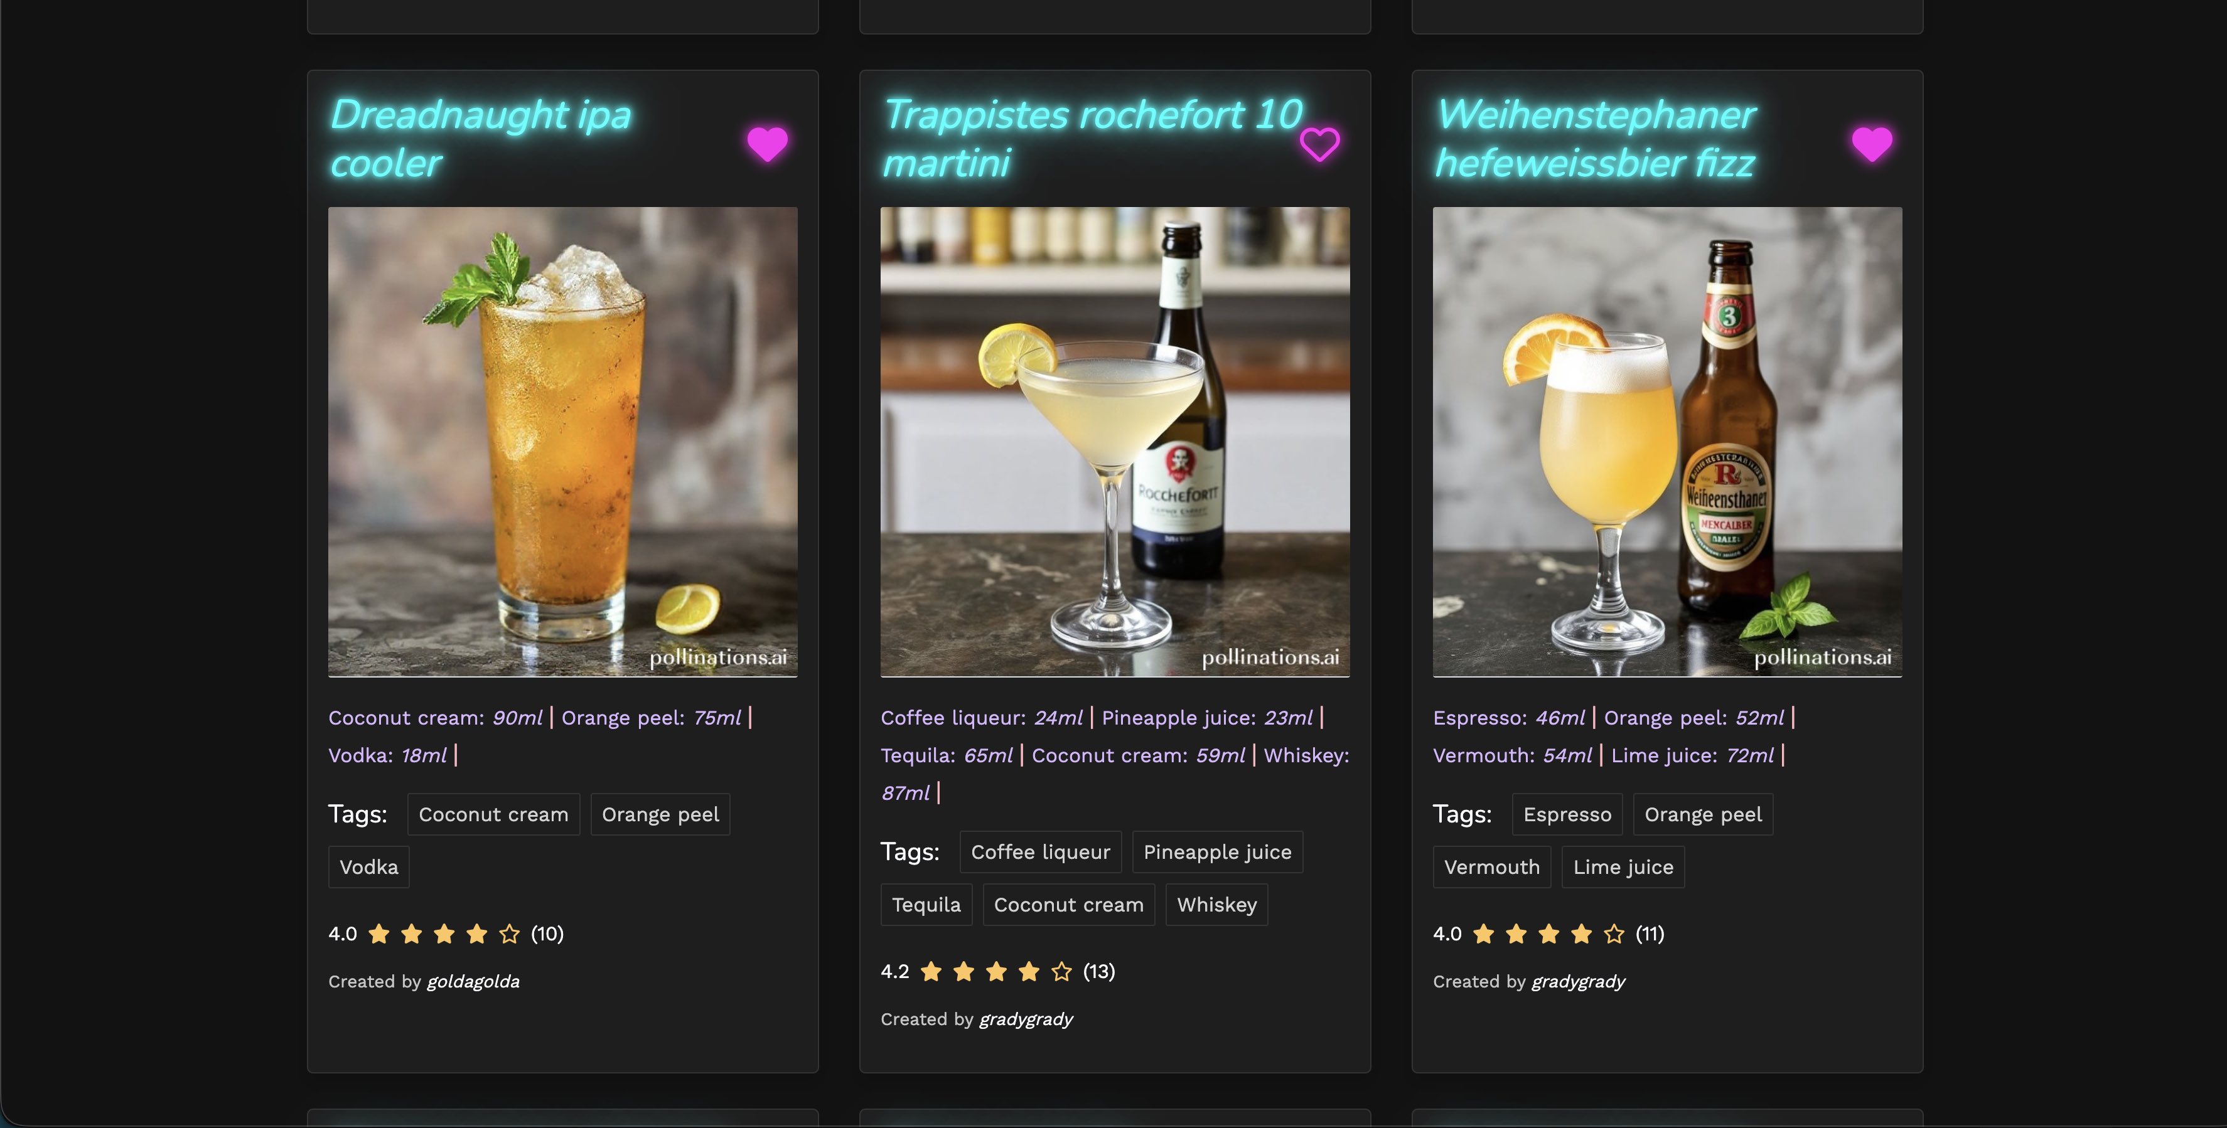Viewport: 2227px width, 1128px height.
Task: Unfavorite the Dreadnaught ipa cooler heart
Action: coord(768,144)
